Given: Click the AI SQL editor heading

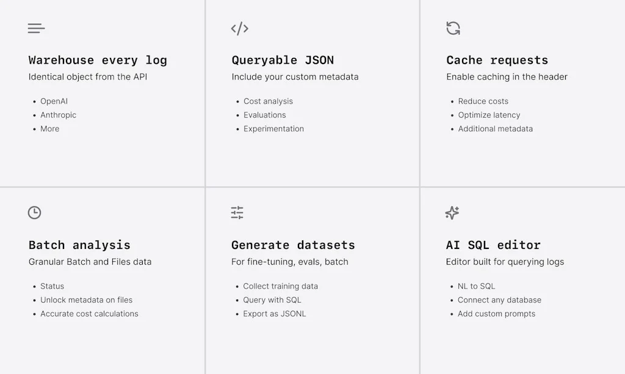Looking at the screenshot, I should [x=493, y=245].
